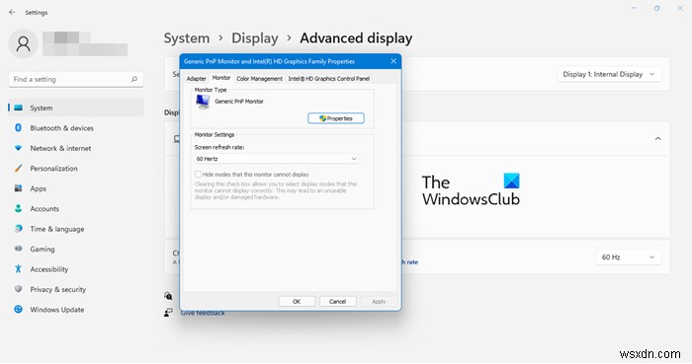Open Intel HD Graphics Control Panel tab

click(329, 78)
